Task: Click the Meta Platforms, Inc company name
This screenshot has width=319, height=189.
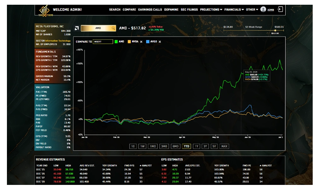Action: (x=50, y=26)
